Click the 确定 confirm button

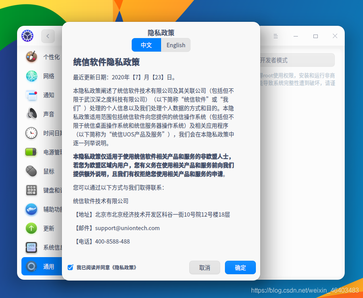point(240,268)
